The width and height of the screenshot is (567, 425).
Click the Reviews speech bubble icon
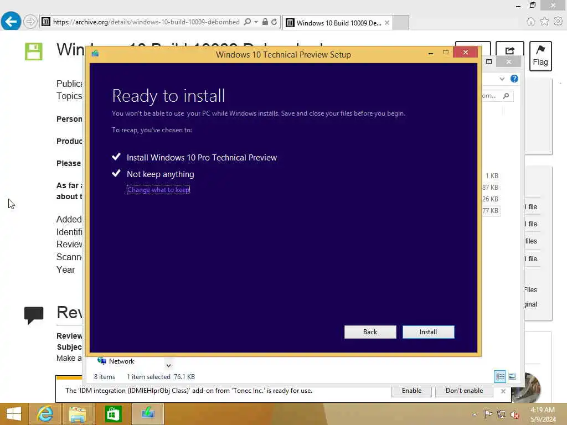(x=34, y=315)
